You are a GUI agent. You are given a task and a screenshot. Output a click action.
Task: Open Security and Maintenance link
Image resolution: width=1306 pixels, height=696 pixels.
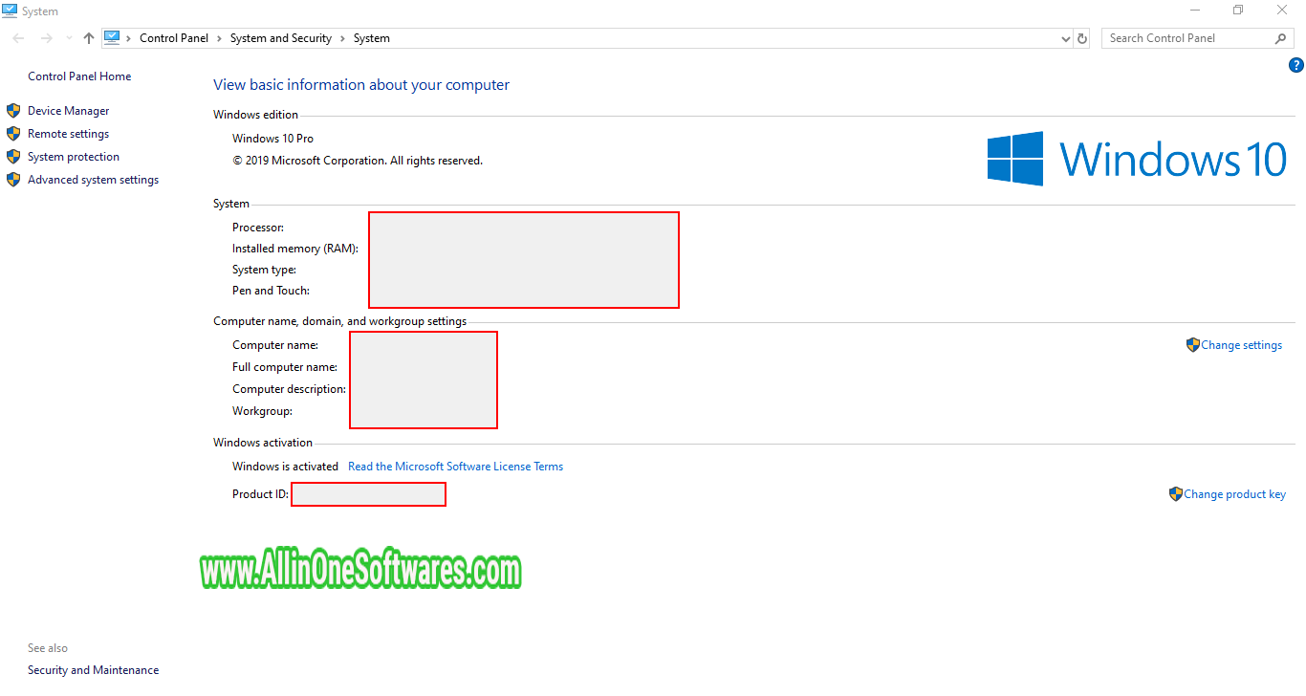click(x=94, y=670)
